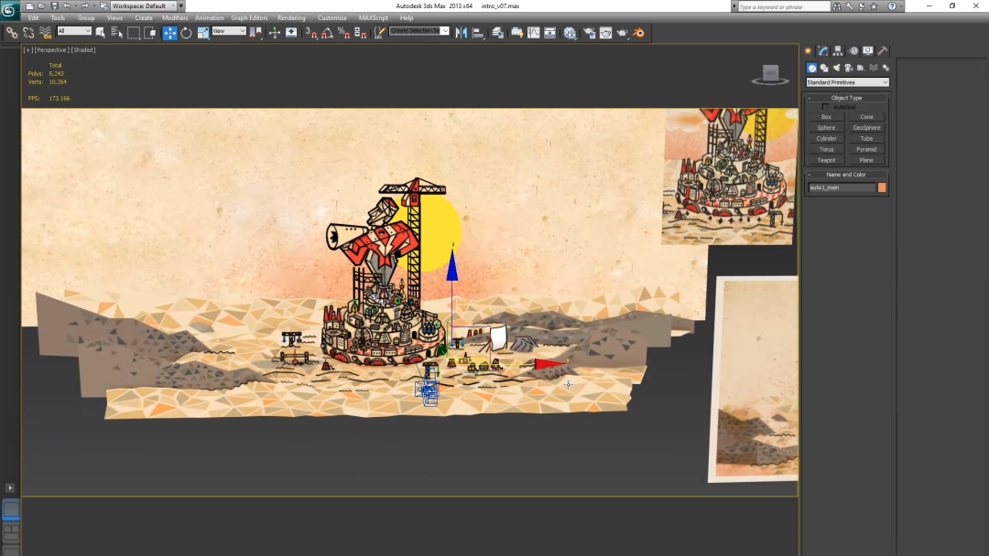Toggle the 3D Snaps button
Screen dimensions: 989x556
[x=311, y=33]
